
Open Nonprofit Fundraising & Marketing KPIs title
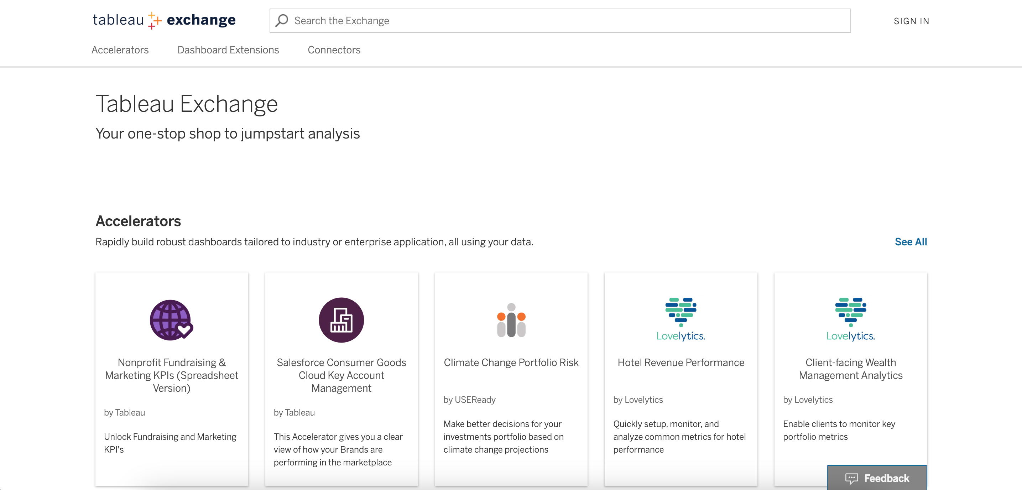(171, 375)
